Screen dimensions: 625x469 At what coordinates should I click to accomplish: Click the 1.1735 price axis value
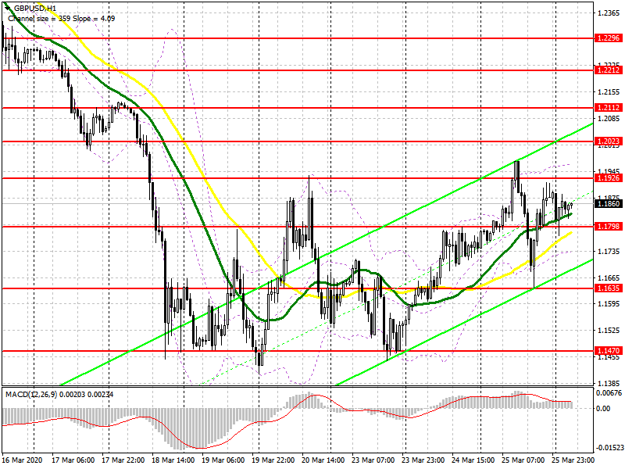tap(609, 251)
